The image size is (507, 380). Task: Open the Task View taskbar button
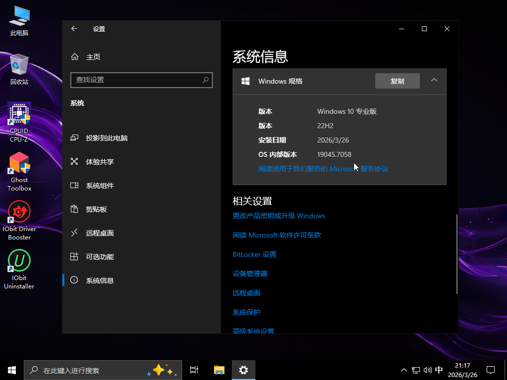[x=194, y=370]
